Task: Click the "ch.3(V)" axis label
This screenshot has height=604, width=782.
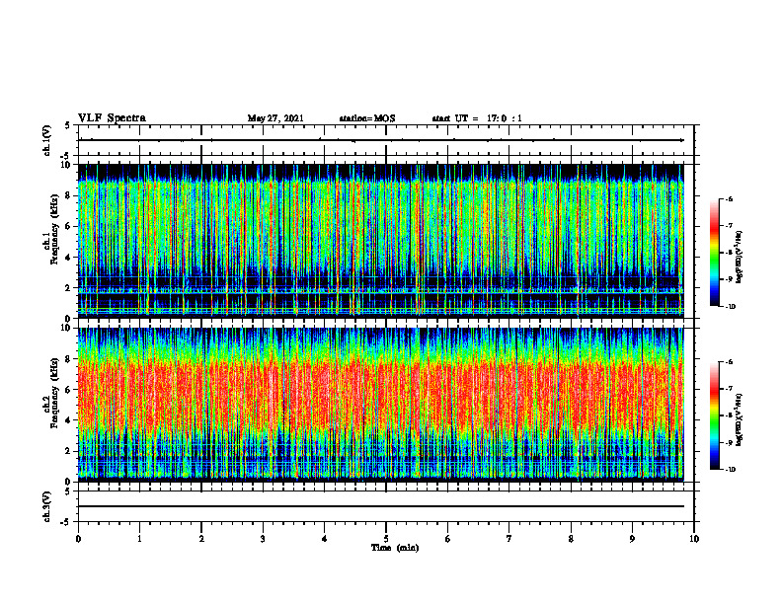Action: pyautogui.click(x=47, y=506)
